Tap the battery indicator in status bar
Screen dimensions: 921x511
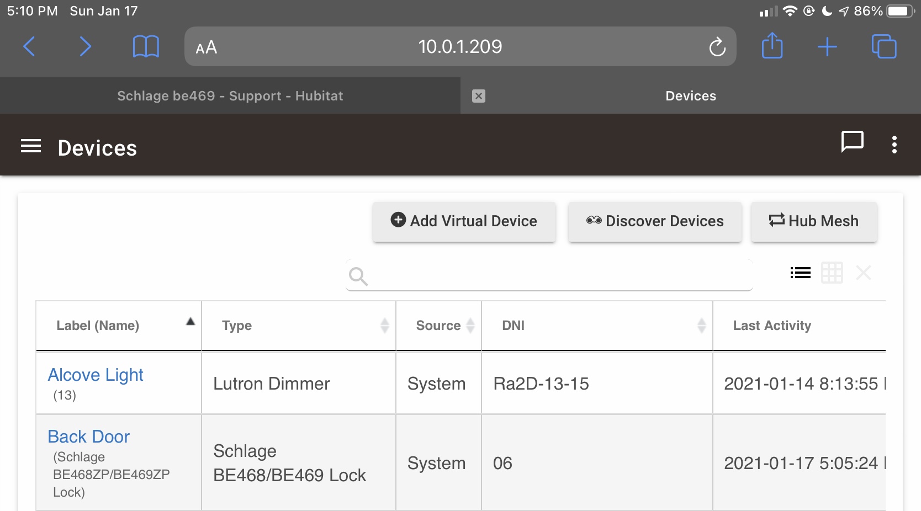point(901,11)
